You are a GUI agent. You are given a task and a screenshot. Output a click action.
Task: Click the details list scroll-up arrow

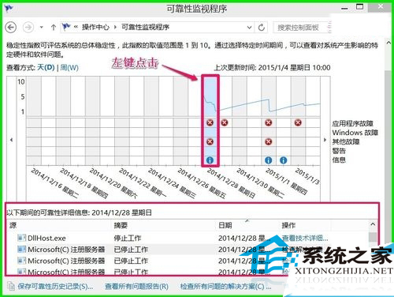[x=373, y=224]
